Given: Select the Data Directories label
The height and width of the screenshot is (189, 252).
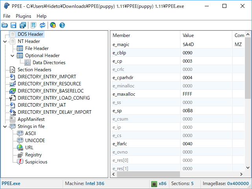Looking at the screenshot, I should tap(49, 63).
